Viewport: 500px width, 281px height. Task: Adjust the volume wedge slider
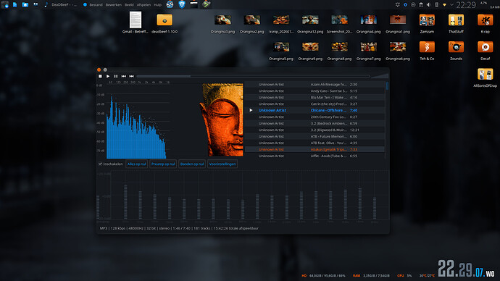click(380, 76)
